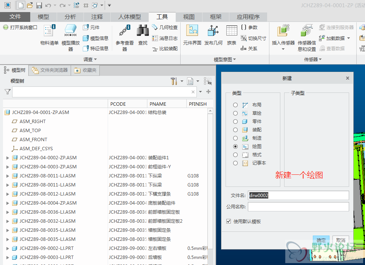
Task: Select 布局 radio button in 新建 dialog
Action: point(235,105)
